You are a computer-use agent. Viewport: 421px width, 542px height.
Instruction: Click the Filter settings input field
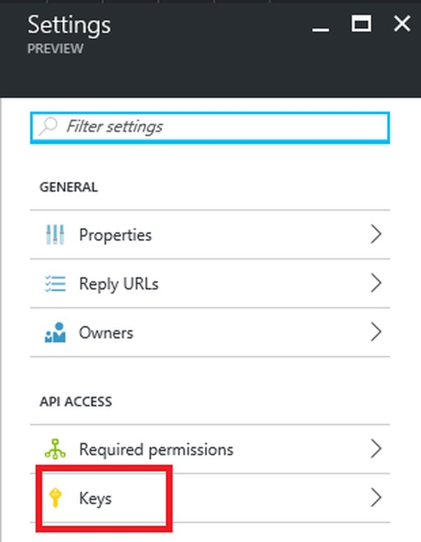(210, 127)
